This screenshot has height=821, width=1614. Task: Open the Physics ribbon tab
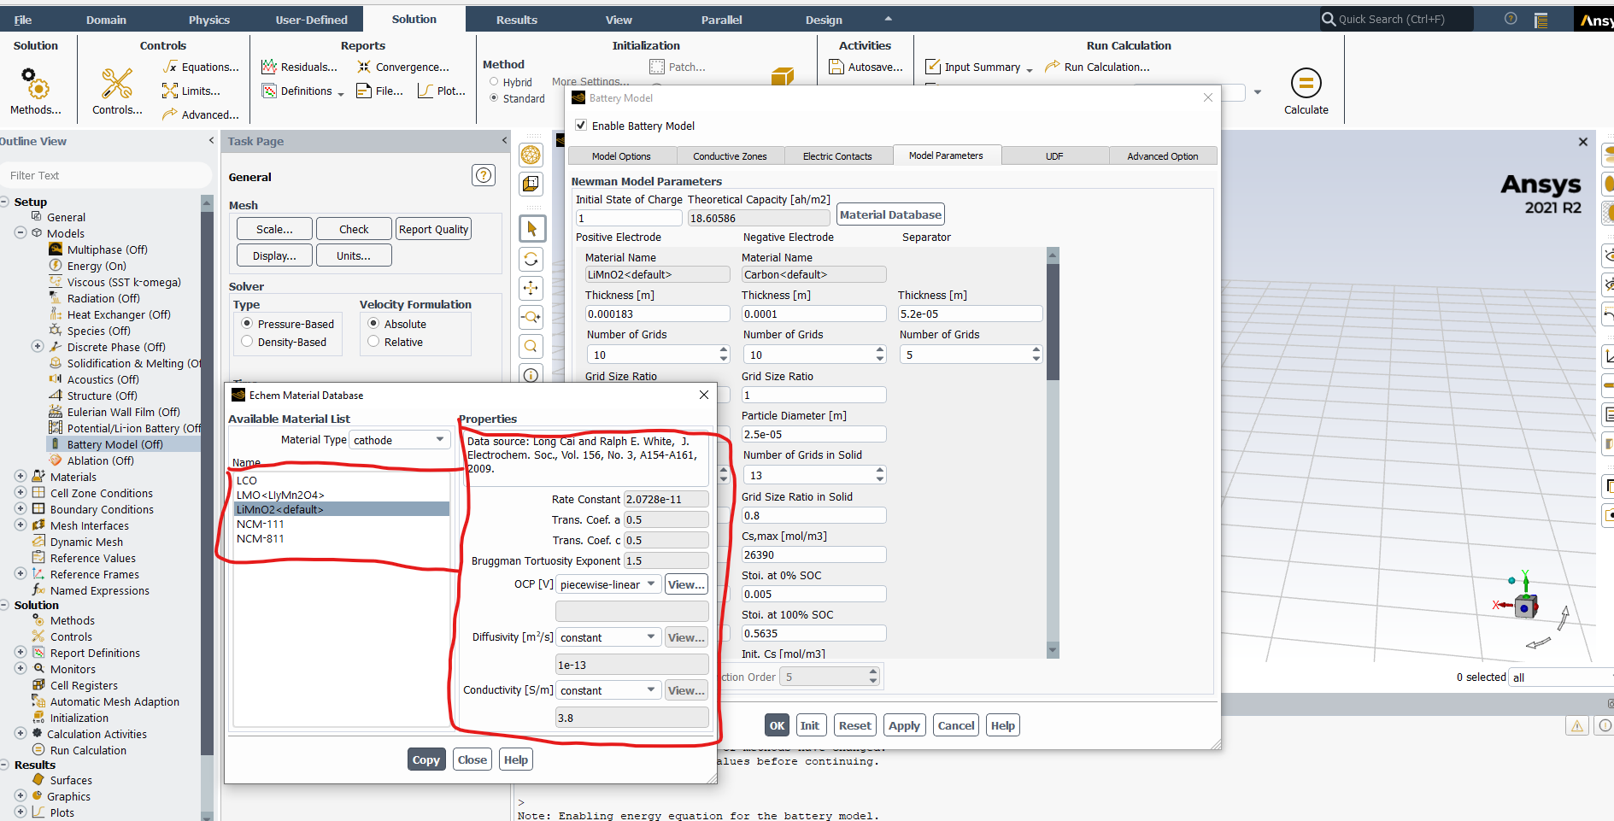pyautogui.click(x=208, y=20)
